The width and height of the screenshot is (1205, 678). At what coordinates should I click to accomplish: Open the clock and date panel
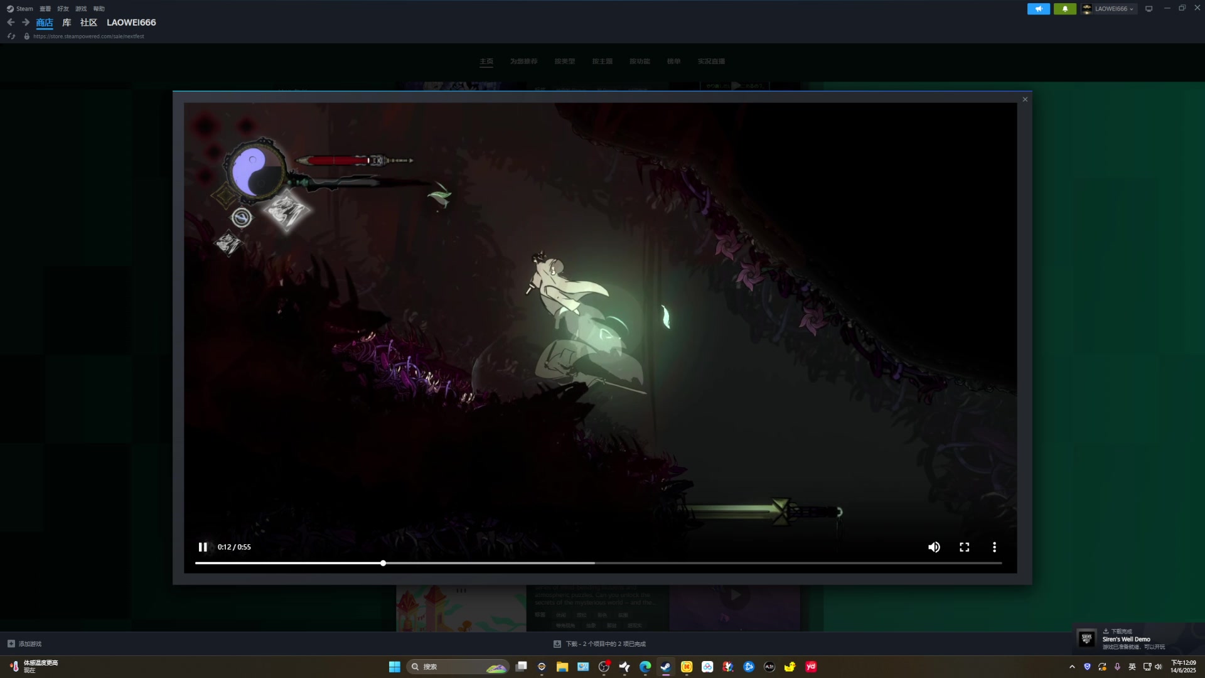[x=1183, y=667]
